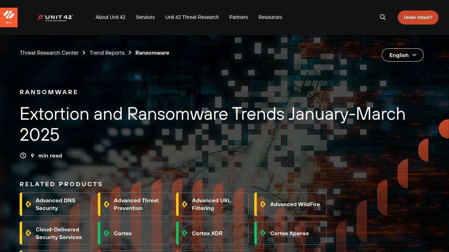Click the Cloud-Delivered Security Services icon
The width and height of the screenshot is (449, 252).
[28, 233]
